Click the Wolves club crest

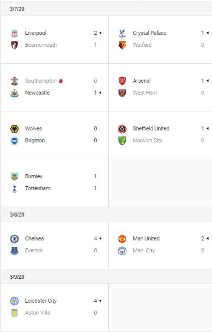14,129
